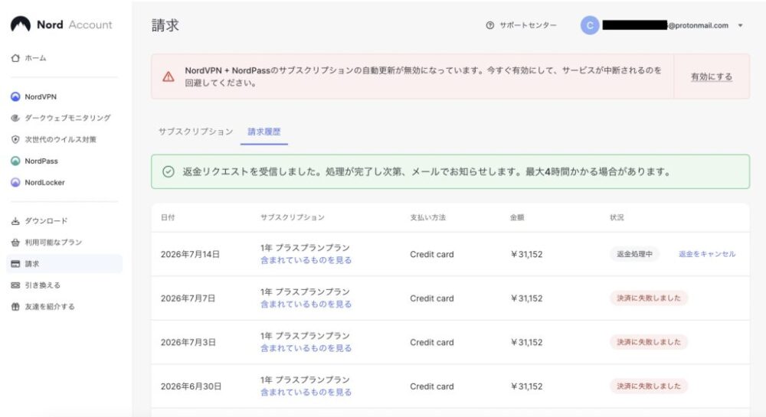Open the 利用可能なプラン basket icon
The width and height of the screenshot is (766, 417).
[15, 243]
